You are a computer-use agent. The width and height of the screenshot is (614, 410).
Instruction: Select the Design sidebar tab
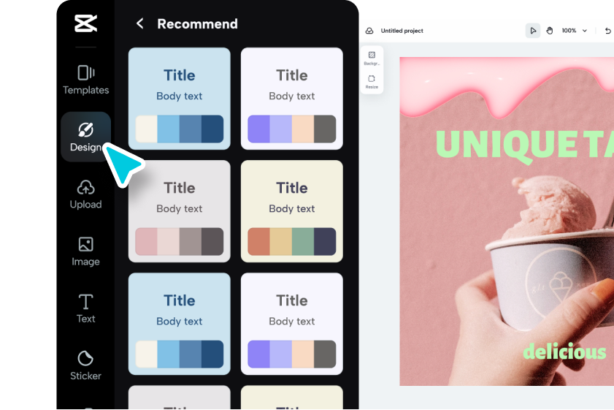pyautogui.click(x=85, y=137)
